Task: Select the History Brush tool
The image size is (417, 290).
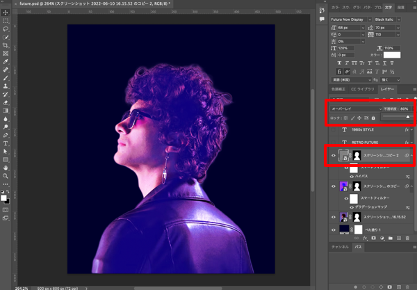Action: (6, 95)
